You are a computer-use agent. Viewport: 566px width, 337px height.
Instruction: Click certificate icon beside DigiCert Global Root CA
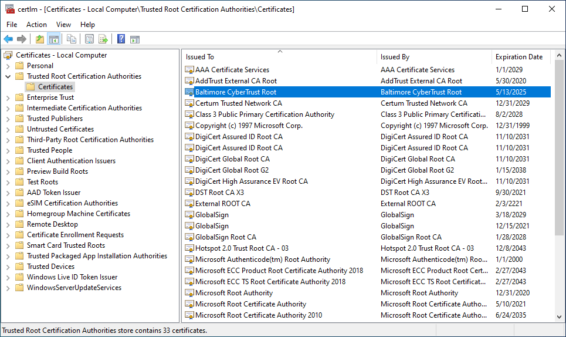[x=189, y=159]
